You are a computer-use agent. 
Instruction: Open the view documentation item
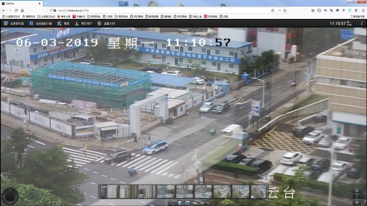(106, 24)
